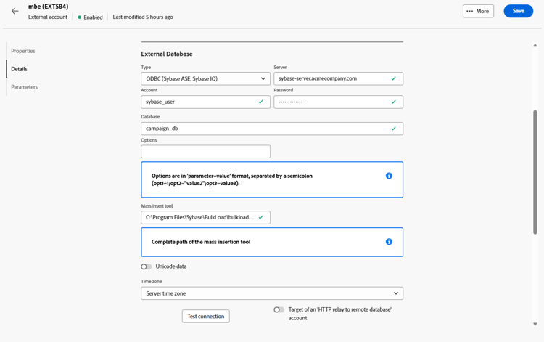Click the checkmark in Mass insert tool field

pos(261,217)
